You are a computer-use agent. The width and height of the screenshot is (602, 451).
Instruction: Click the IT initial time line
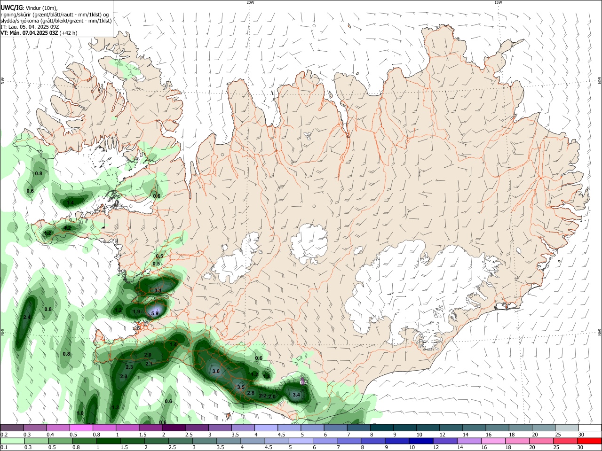[x=29, y=27]
